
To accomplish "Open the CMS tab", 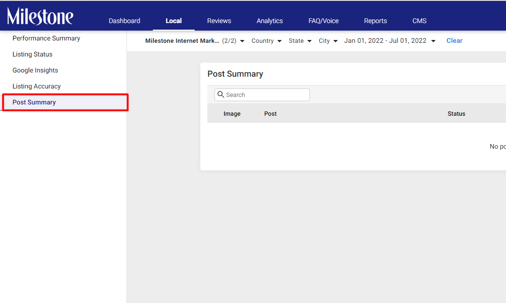I will (x=419, y=21).
